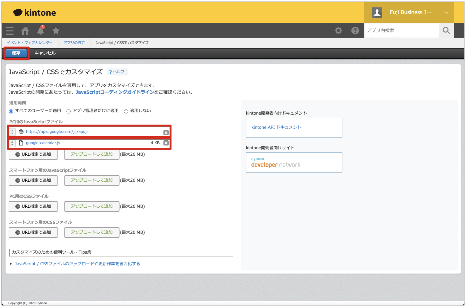Click the 4 KB file size text
The width and height of the screenshot is (466, 307).
(x=155, y=143)
